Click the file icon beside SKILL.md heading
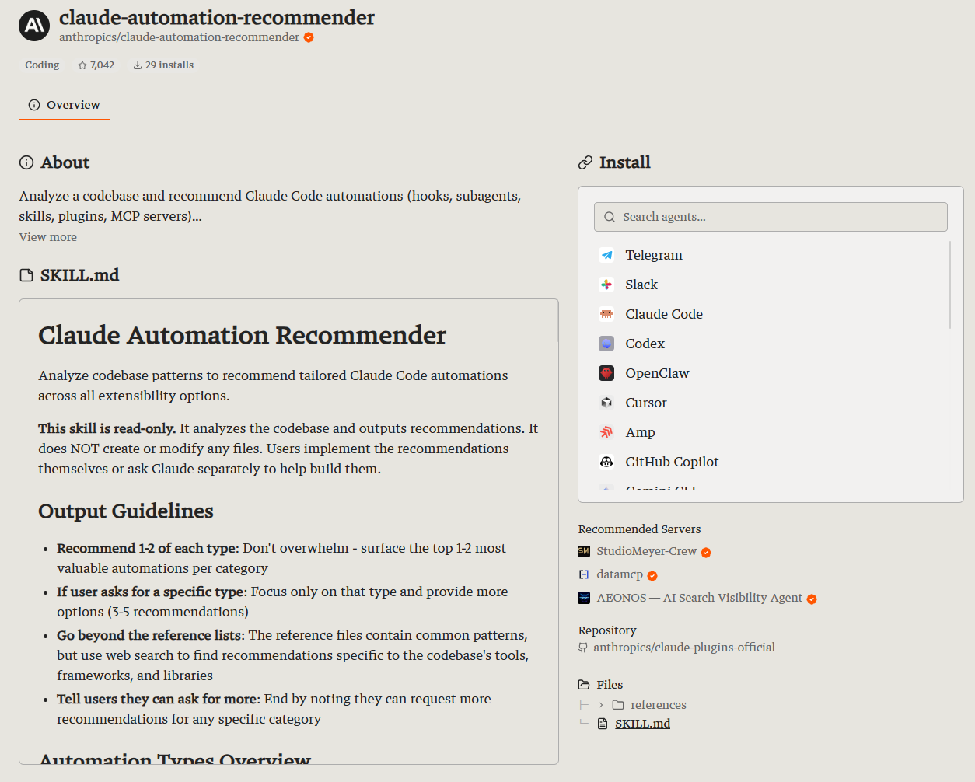 [26, 275]
